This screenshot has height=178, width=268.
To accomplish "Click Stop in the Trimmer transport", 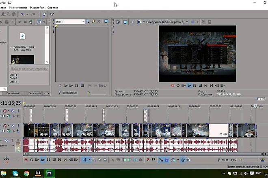I will (82, 86).
